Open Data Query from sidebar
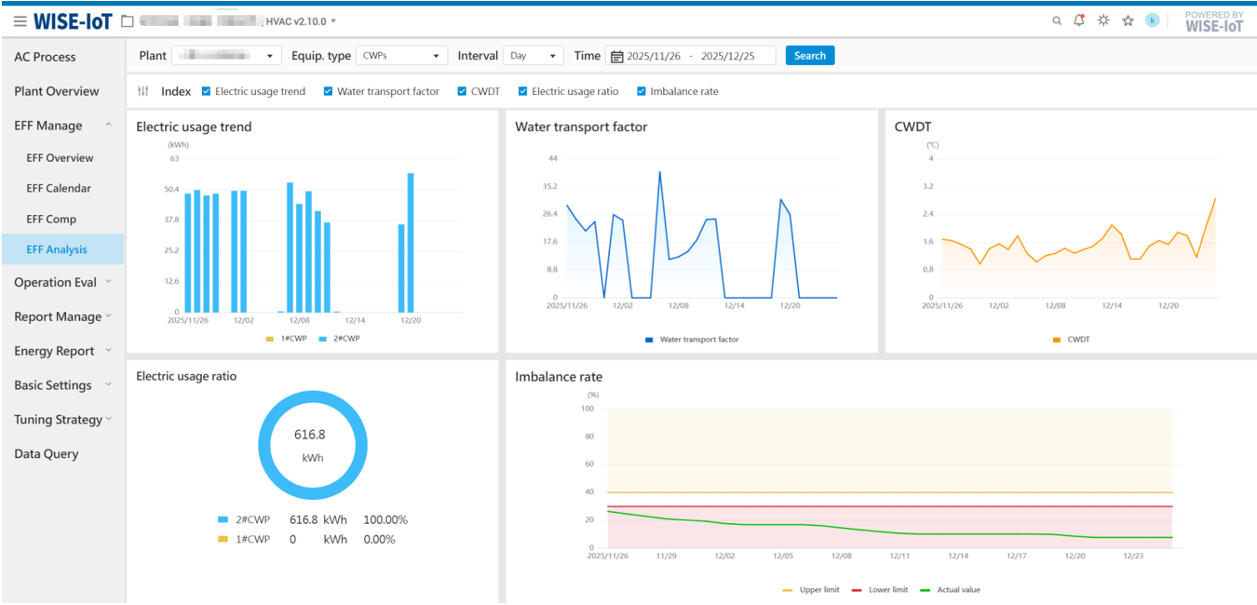This screenshot has height=605, width=1257. point(47,454)
